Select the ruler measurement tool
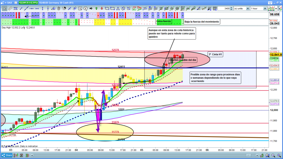The width and height of the screenshot is (283, 159). point(10,9)
